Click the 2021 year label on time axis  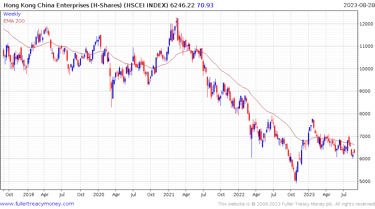pyautogui.click(x=169, y=195)
